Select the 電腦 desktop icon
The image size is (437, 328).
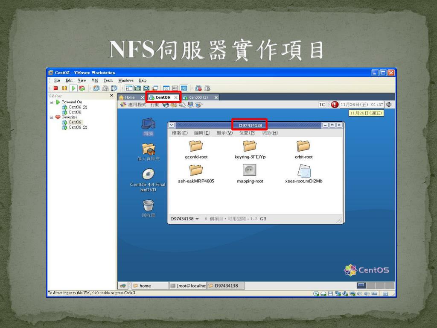(148, 127)
